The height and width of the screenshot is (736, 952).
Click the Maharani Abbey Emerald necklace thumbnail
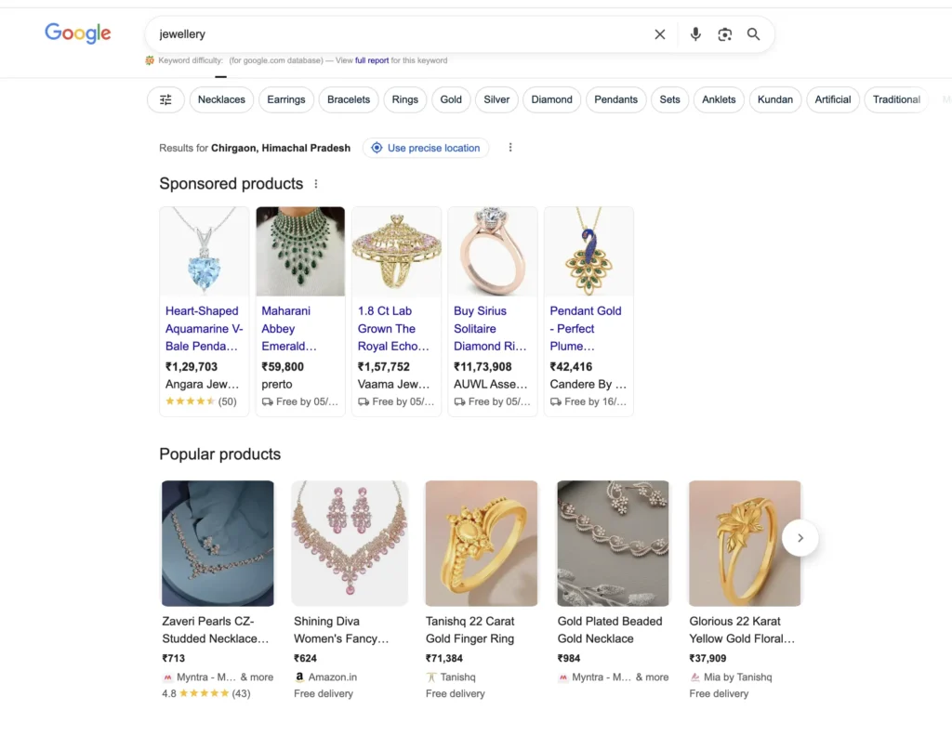299,251
